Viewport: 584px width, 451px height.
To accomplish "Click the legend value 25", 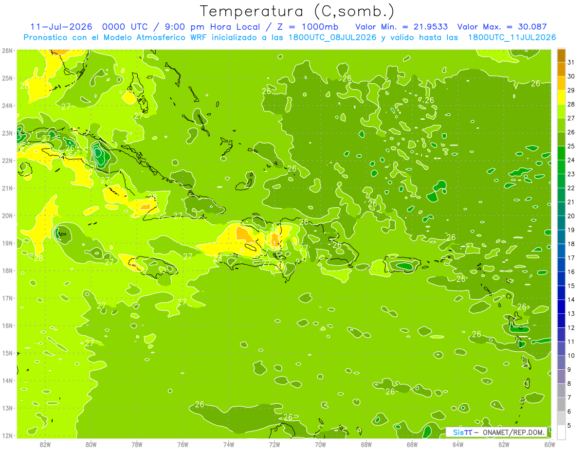I will 571,146.
